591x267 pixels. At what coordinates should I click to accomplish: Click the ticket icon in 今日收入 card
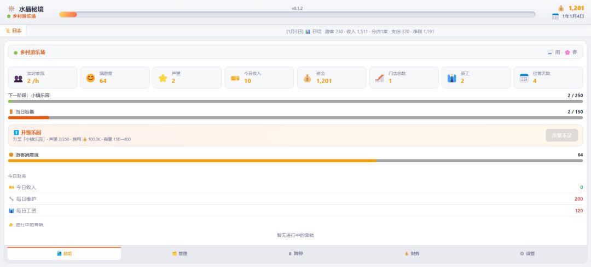(235, 78)
